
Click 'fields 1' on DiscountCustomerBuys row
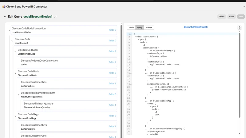tap(112, 126)
